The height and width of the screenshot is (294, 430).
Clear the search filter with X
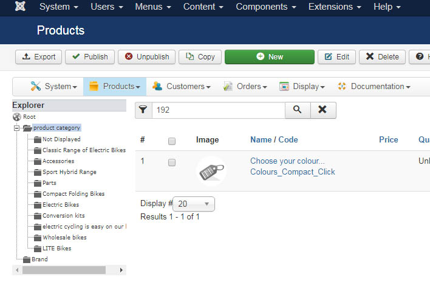[322, 110]
